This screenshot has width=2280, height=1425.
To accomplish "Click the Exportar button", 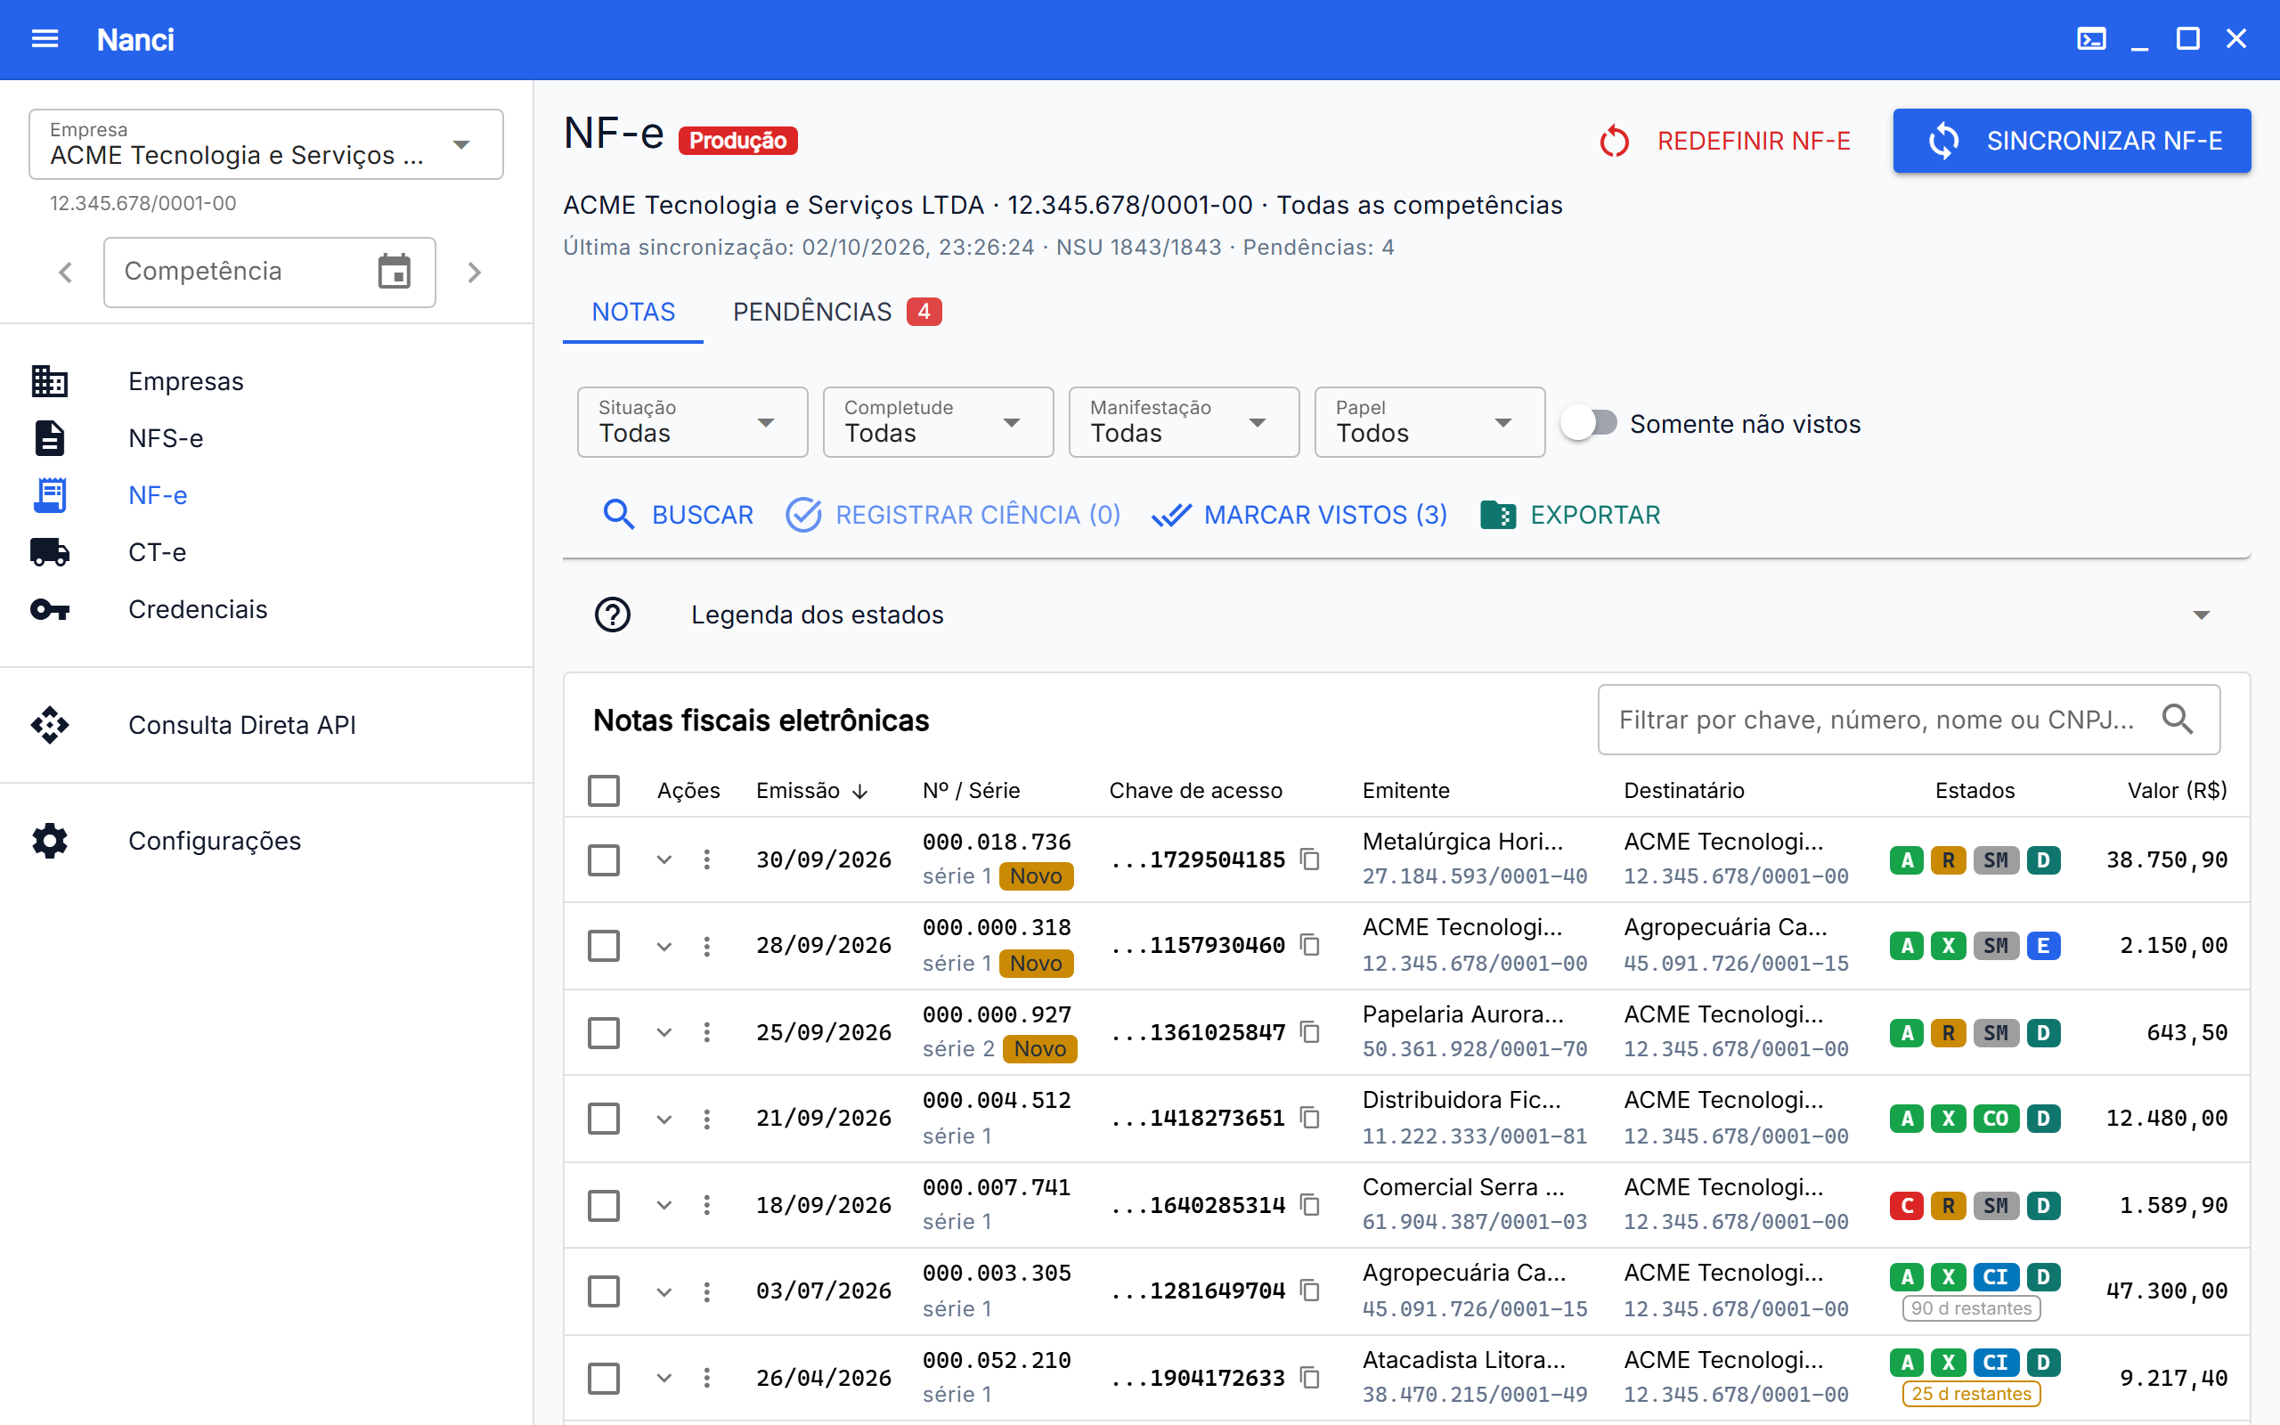I will tap(1570, 515).
